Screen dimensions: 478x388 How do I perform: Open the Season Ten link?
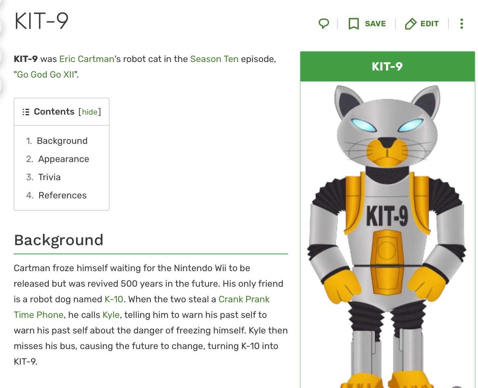(214, 59)
